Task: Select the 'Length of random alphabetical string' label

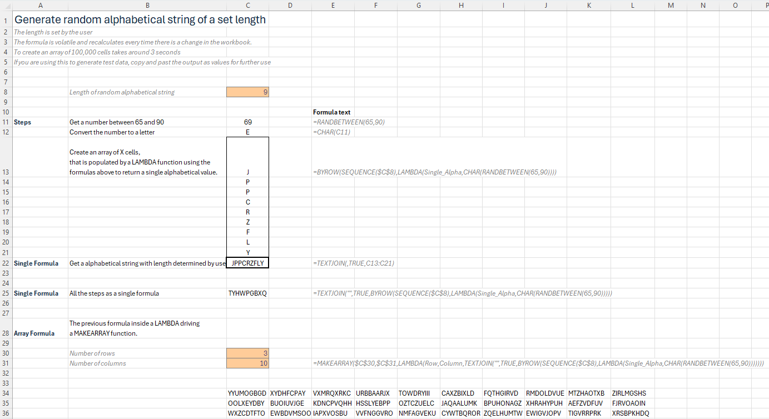Action: 122,92
